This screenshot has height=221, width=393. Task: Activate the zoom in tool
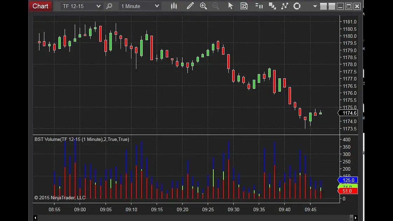tap(203, 6)
